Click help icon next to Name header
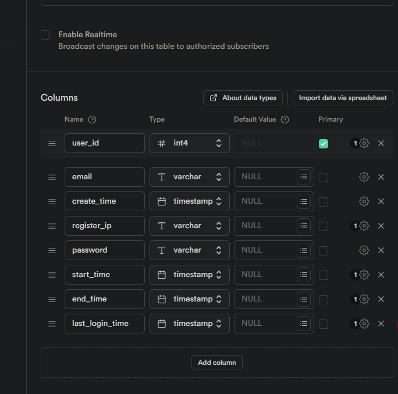The image size is (398, 394). 92,119
